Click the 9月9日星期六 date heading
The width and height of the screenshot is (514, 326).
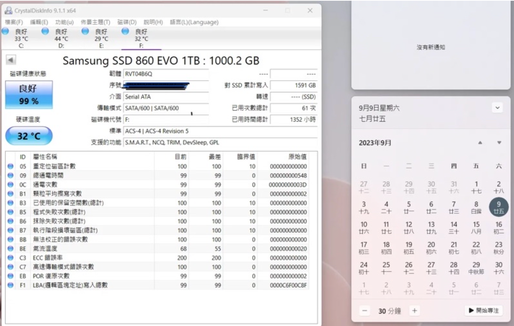pos(379,108)
